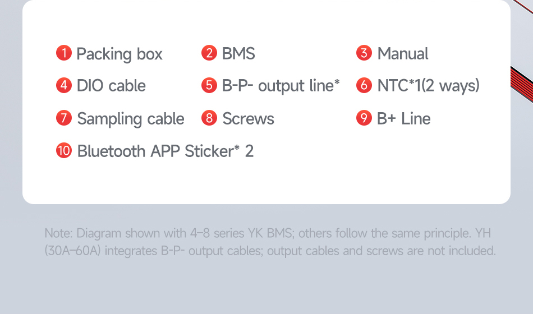Select the B-P- output line text
The width and height of the screenshot is (533, 314).
coord(281,86)
